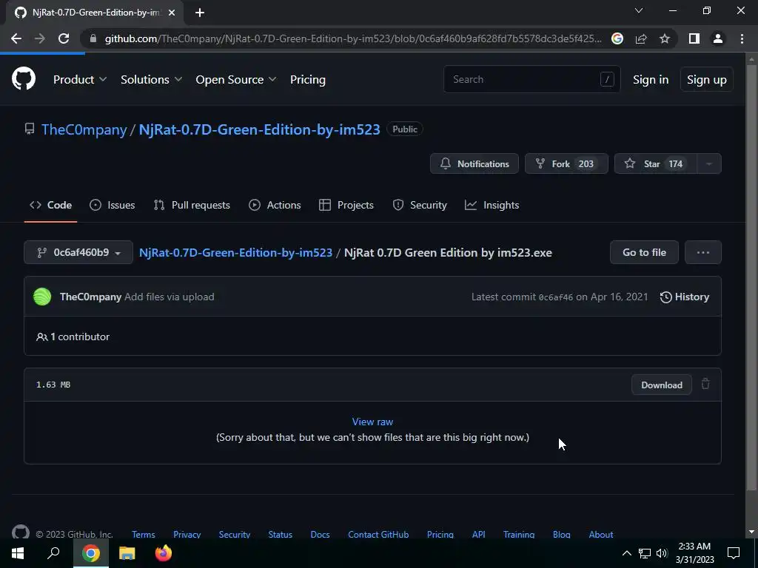Open Docs footer link
This screenshot has height=568, width=758.
[x=320, y=534]
